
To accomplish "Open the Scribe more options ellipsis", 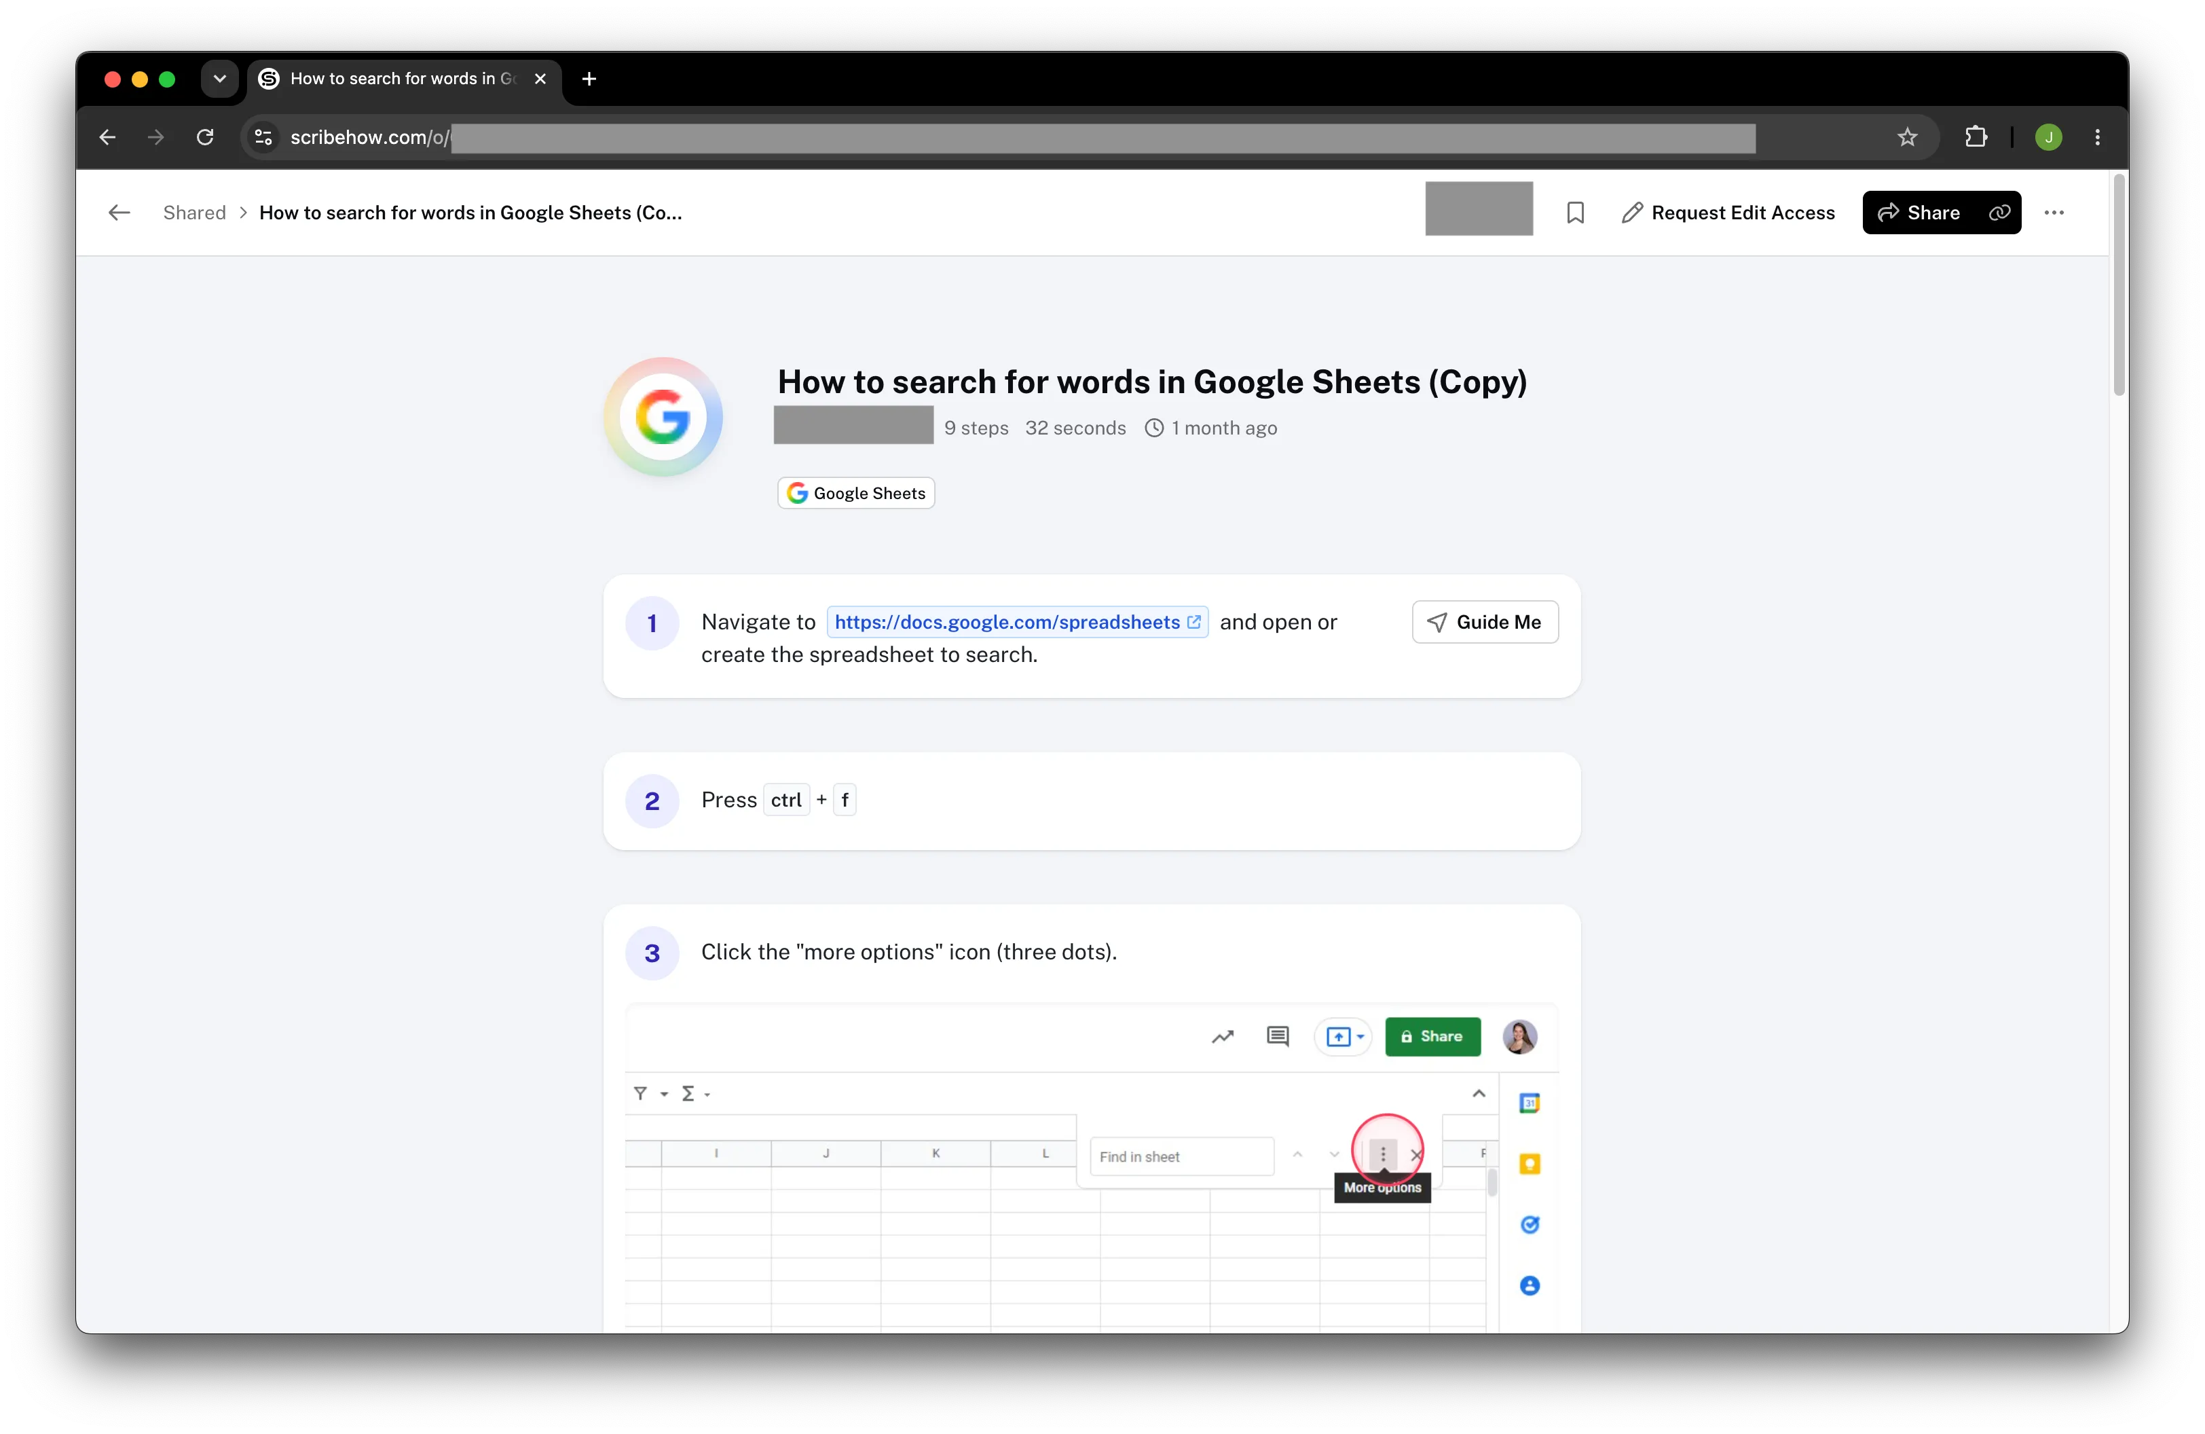I will coord(2054,213).
